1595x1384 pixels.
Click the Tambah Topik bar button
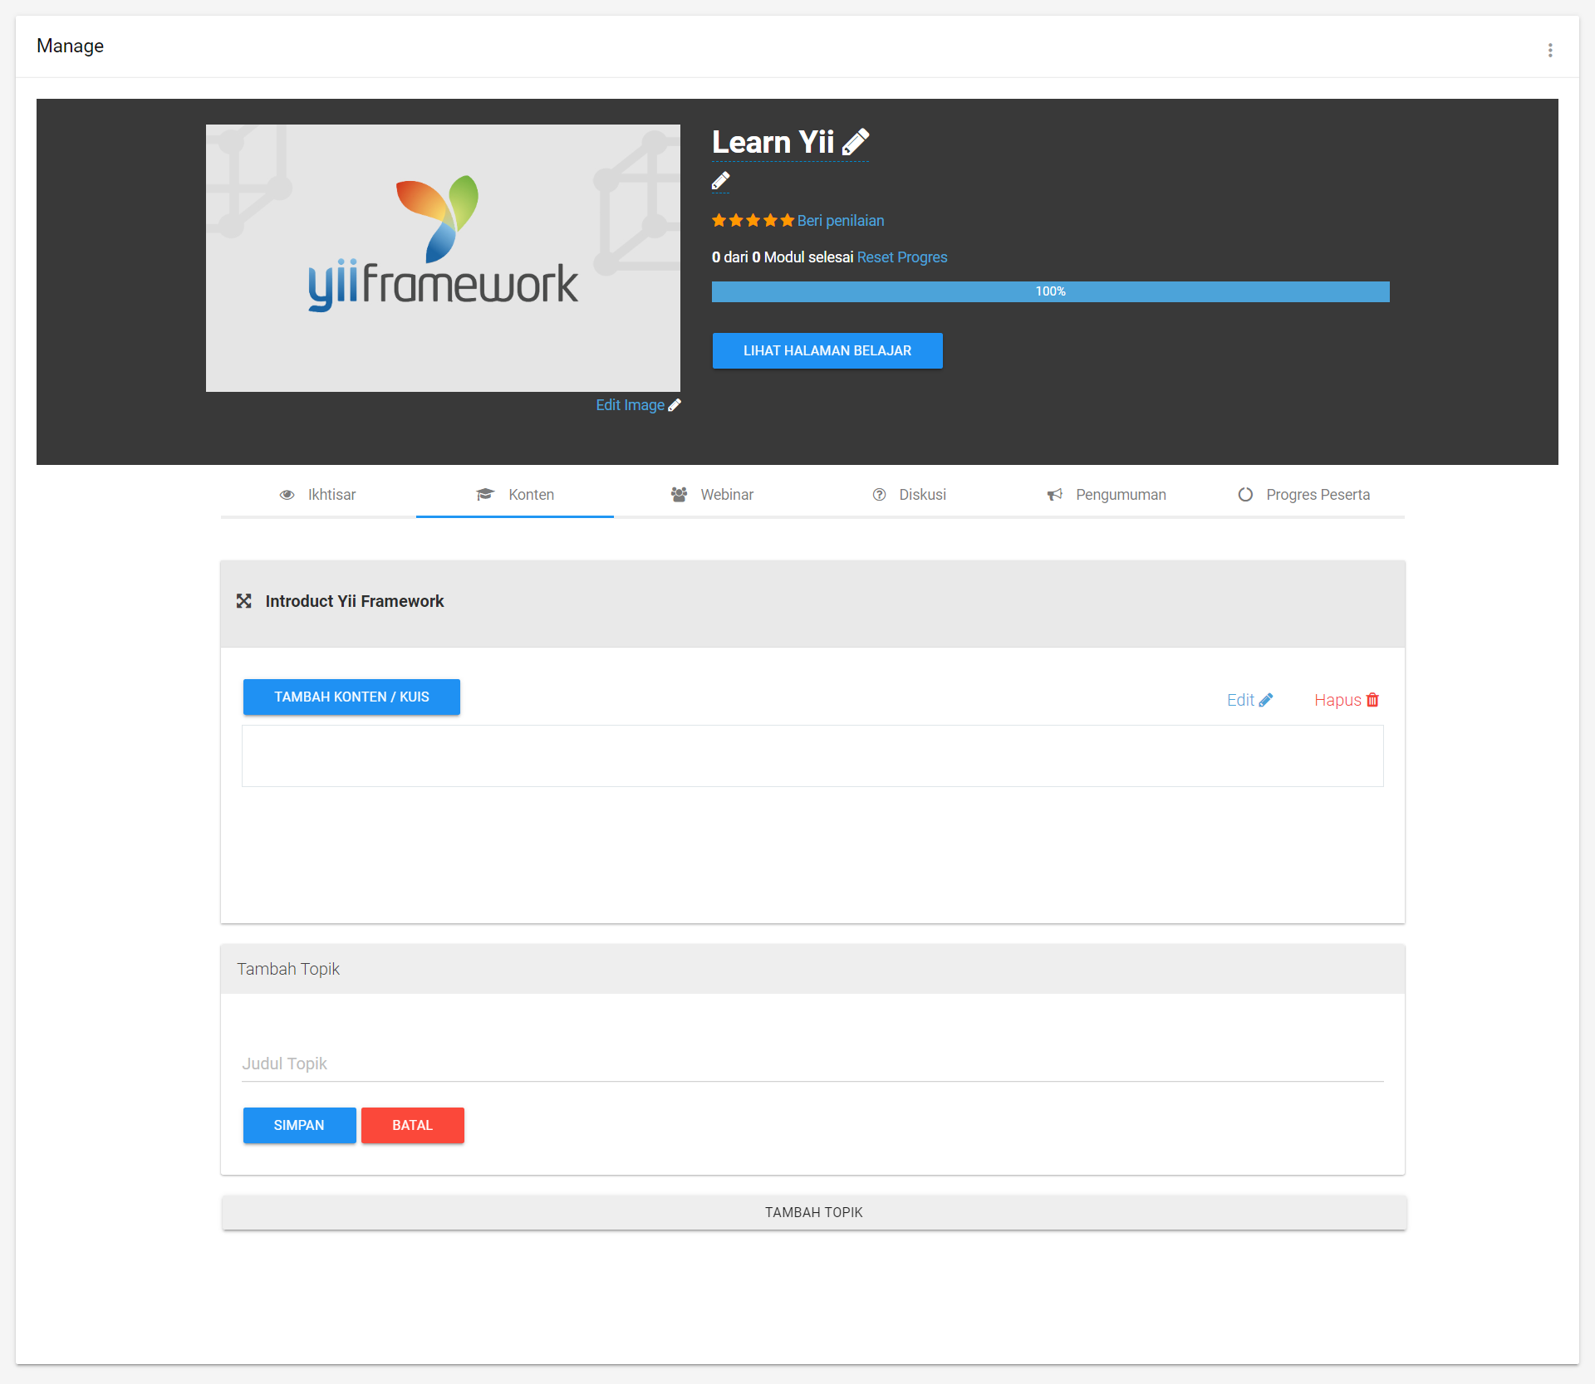(814, 1212)
